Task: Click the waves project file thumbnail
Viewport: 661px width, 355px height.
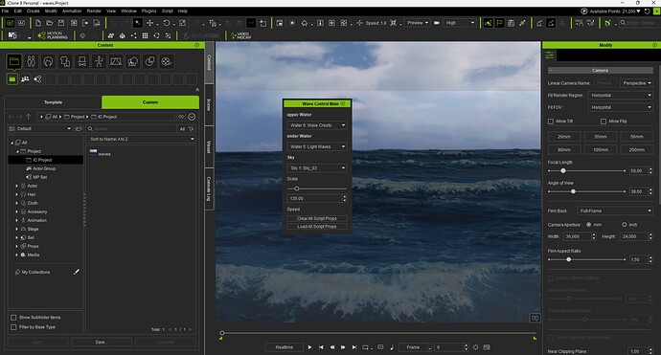Action: coord(94,152)
